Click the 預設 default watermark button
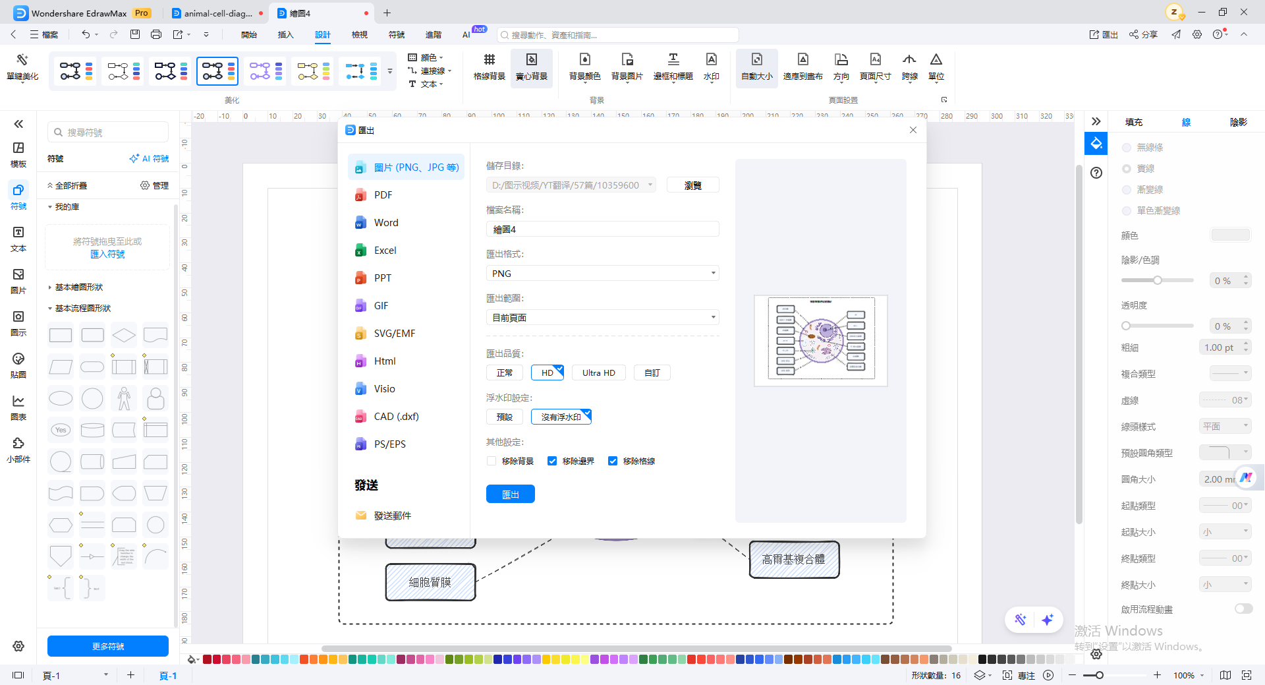Image resolution: width=1265 pixels, height=685 pixels. coord(505,417)
